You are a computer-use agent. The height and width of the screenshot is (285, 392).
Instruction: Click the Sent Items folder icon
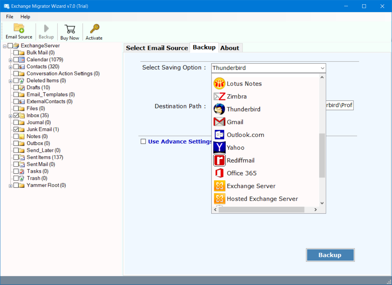pos(22,157)
